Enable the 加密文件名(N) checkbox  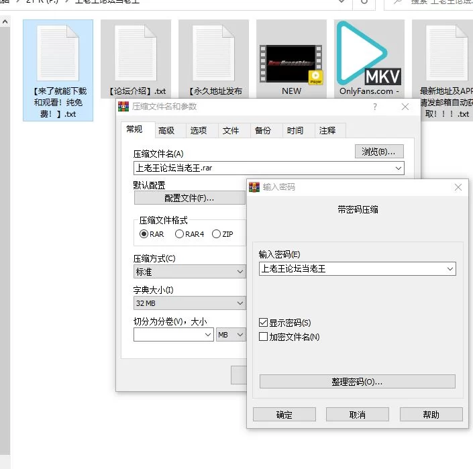point(264,337)
